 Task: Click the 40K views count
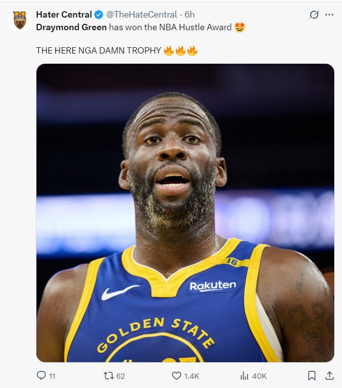(259, 376)
